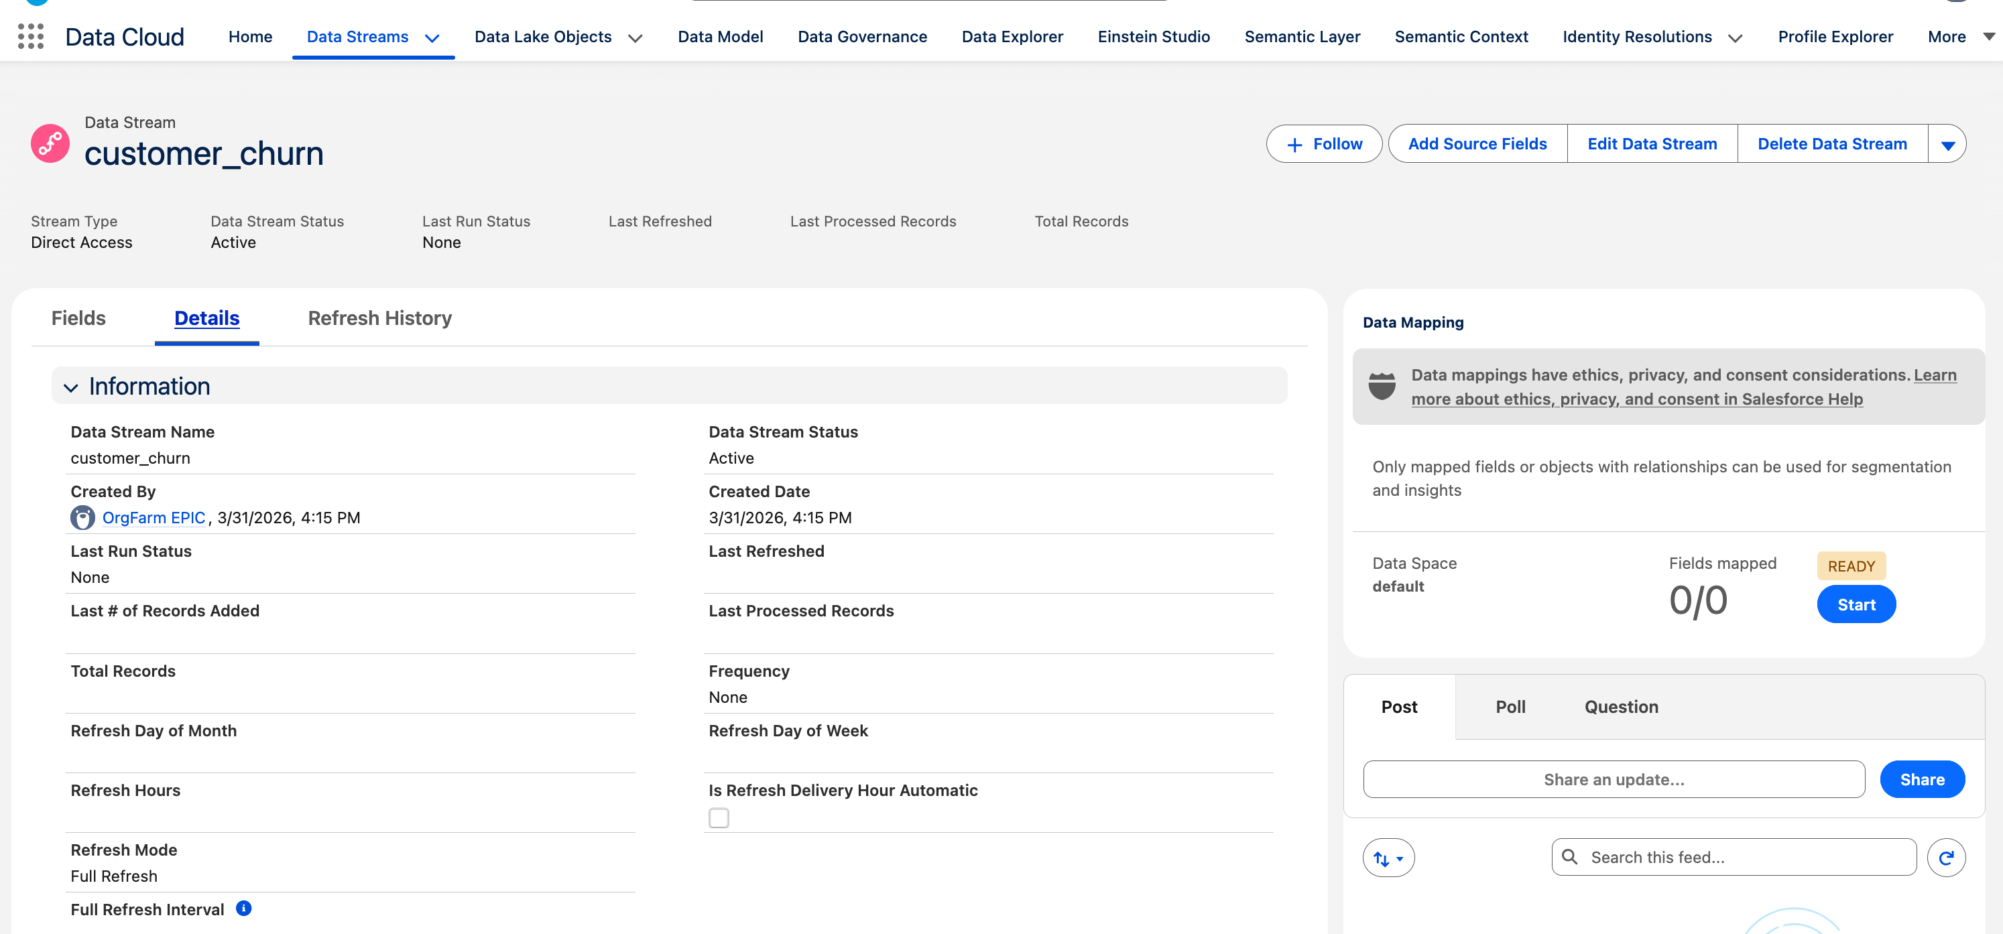Click the OrgFarm EPIC user avatar
2003x934 pixels.
click(x=82, y=517)
